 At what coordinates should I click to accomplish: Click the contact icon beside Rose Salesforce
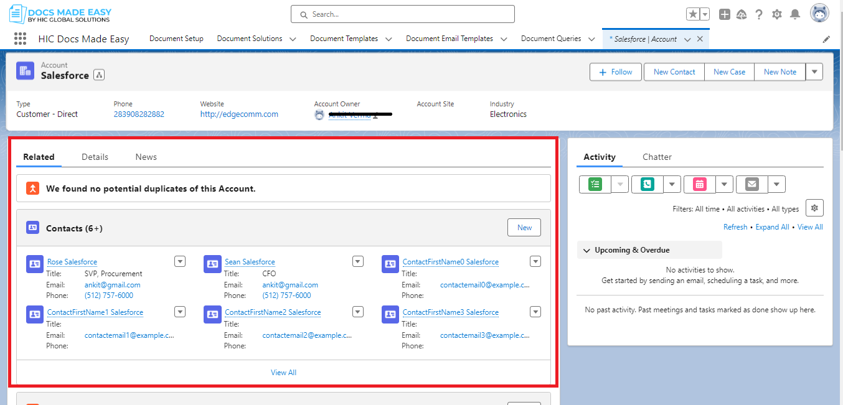click(x=35, y=264)
